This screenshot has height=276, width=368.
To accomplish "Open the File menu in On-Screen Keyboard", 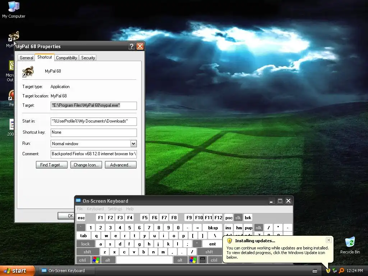I will click(80, 209).
